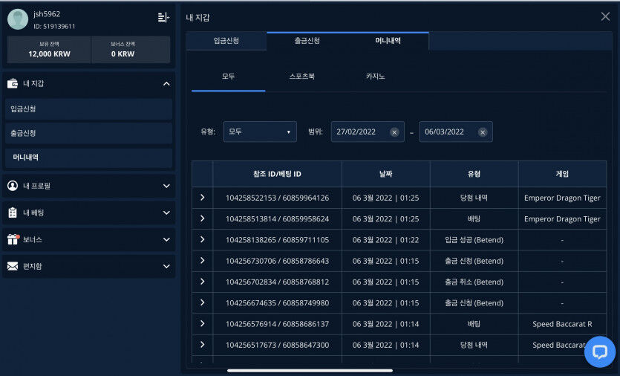Click the gift icon beside 보너스

pos(13,239)
